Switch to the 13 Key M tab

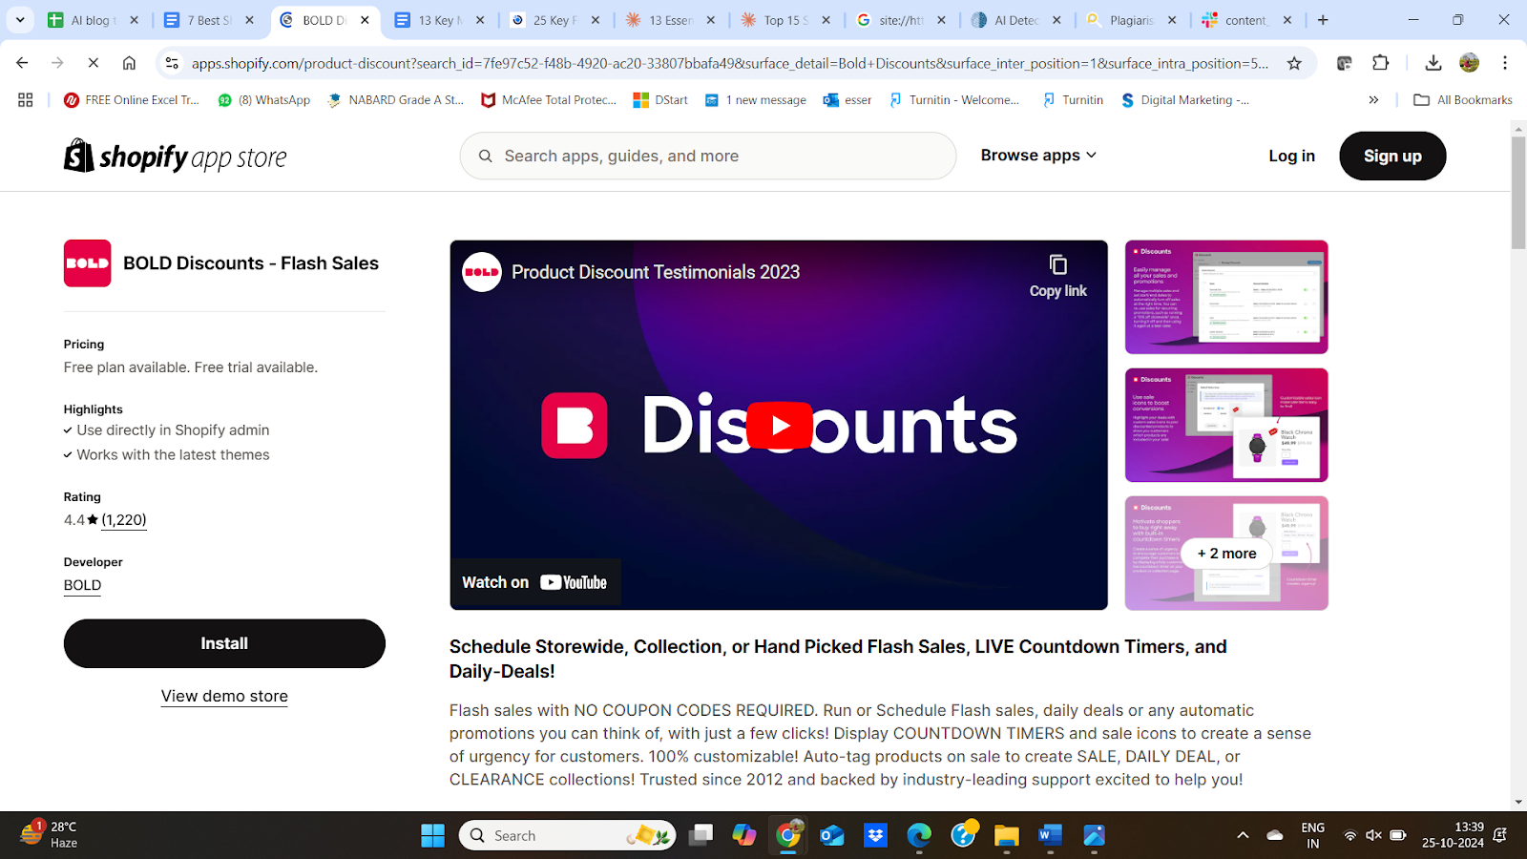[439, 19]
